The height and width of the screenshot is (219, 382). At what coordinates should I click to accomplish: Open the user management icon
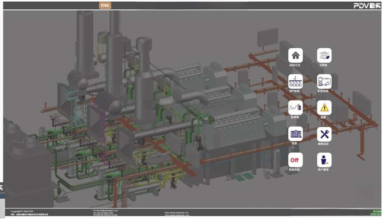[x=324, y=160]
